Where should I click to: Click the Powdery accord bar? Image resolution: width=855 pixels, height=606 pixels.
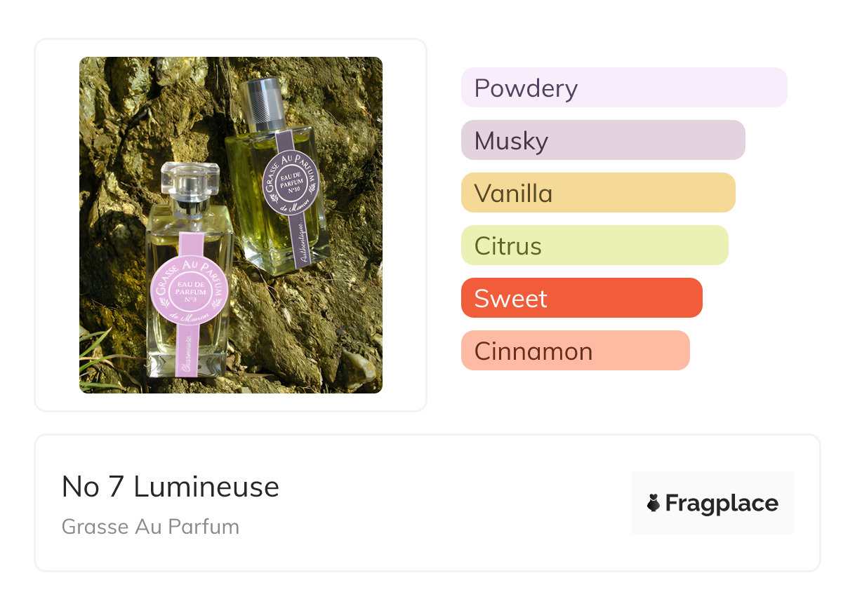point(624,88)
